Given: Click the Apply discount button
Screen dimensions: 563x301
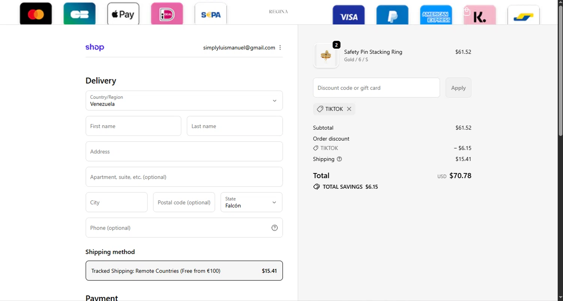Looking at the screenshot, I should click(x=458, y=88).
